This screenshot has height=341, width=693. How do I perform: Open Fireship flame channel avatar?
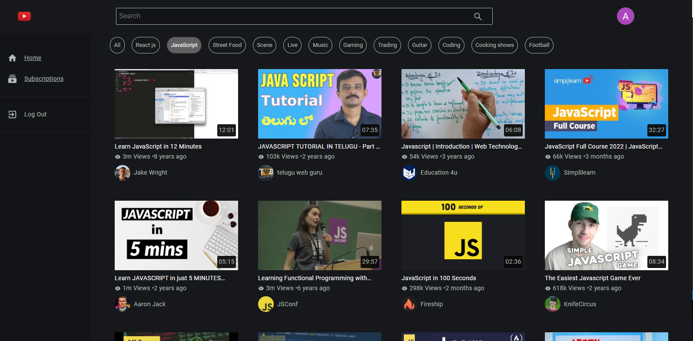coord(409,304)
